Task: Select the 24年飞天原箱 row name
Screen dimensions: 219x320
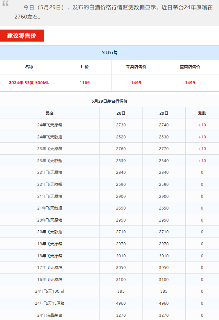Action: click(x=50, y=125)
